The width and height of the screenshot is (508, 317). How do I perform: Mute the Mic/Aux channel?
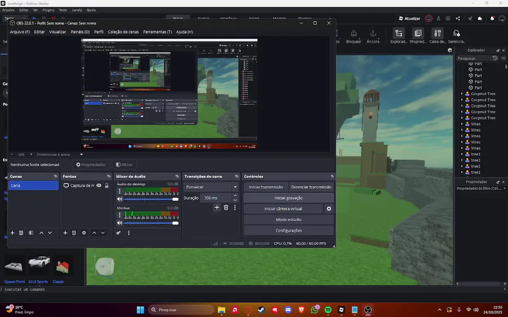[120, 223]
